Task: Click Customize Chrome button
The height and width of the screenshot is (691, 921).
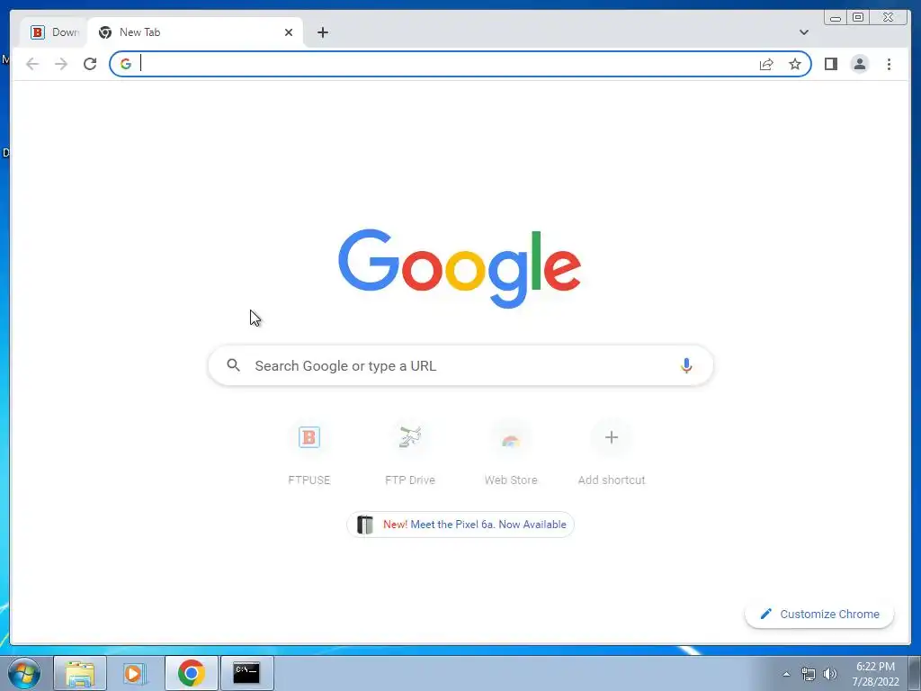Action: pos(819,614)
